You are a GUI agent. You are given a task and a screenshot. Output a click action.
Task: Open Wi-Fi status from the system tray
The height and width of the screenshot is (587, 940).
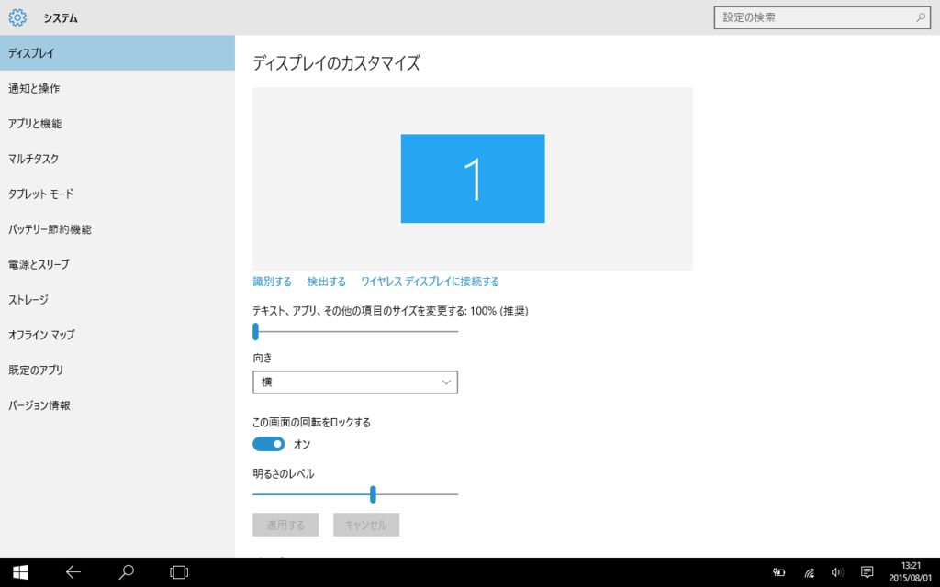pos(810,570)
